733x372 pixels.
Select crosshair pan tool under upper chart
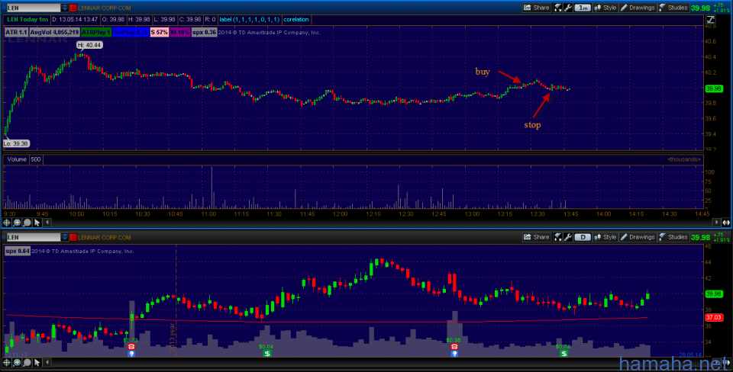(x=7, y=223)
